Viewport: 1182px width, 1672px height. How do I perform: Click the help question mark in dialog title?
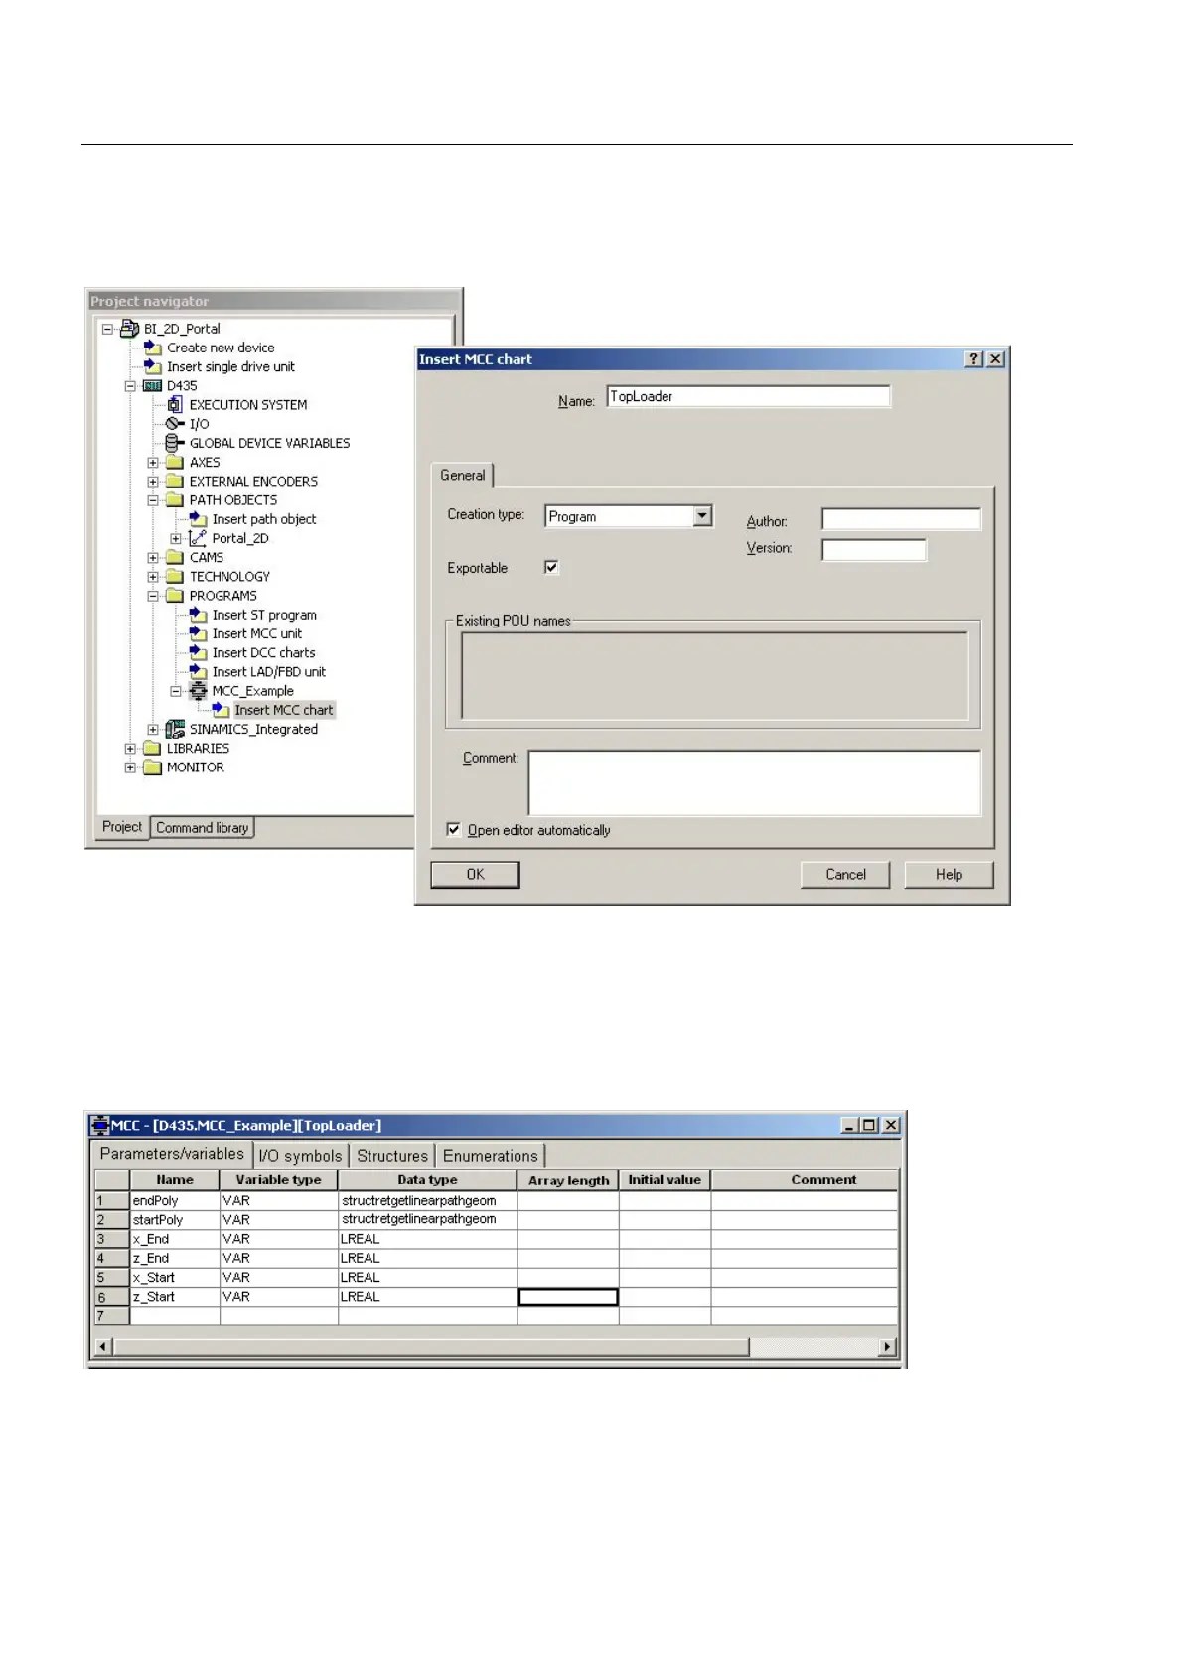point(974,359)
